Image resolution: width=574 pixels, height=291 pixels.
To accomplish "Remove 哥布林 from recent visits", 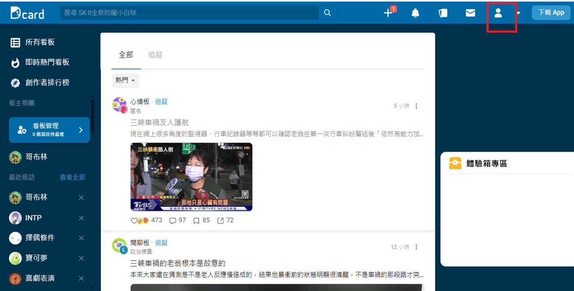I will [81, 198].
